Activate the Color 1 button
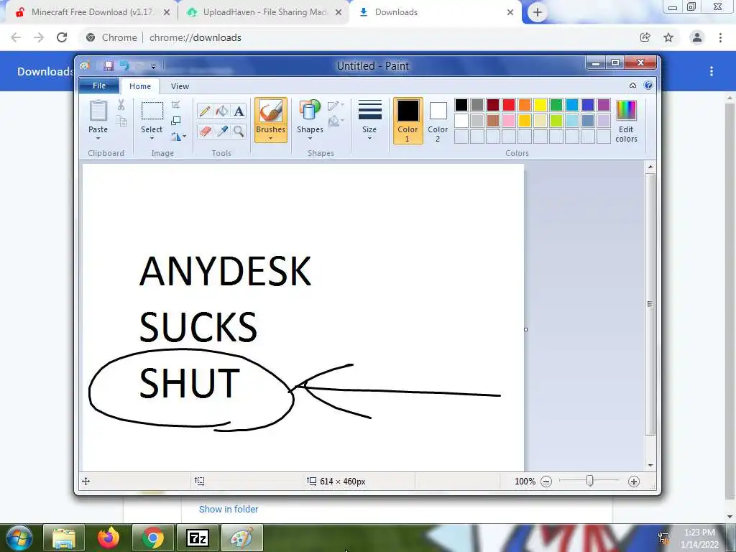 click(408, 121)
